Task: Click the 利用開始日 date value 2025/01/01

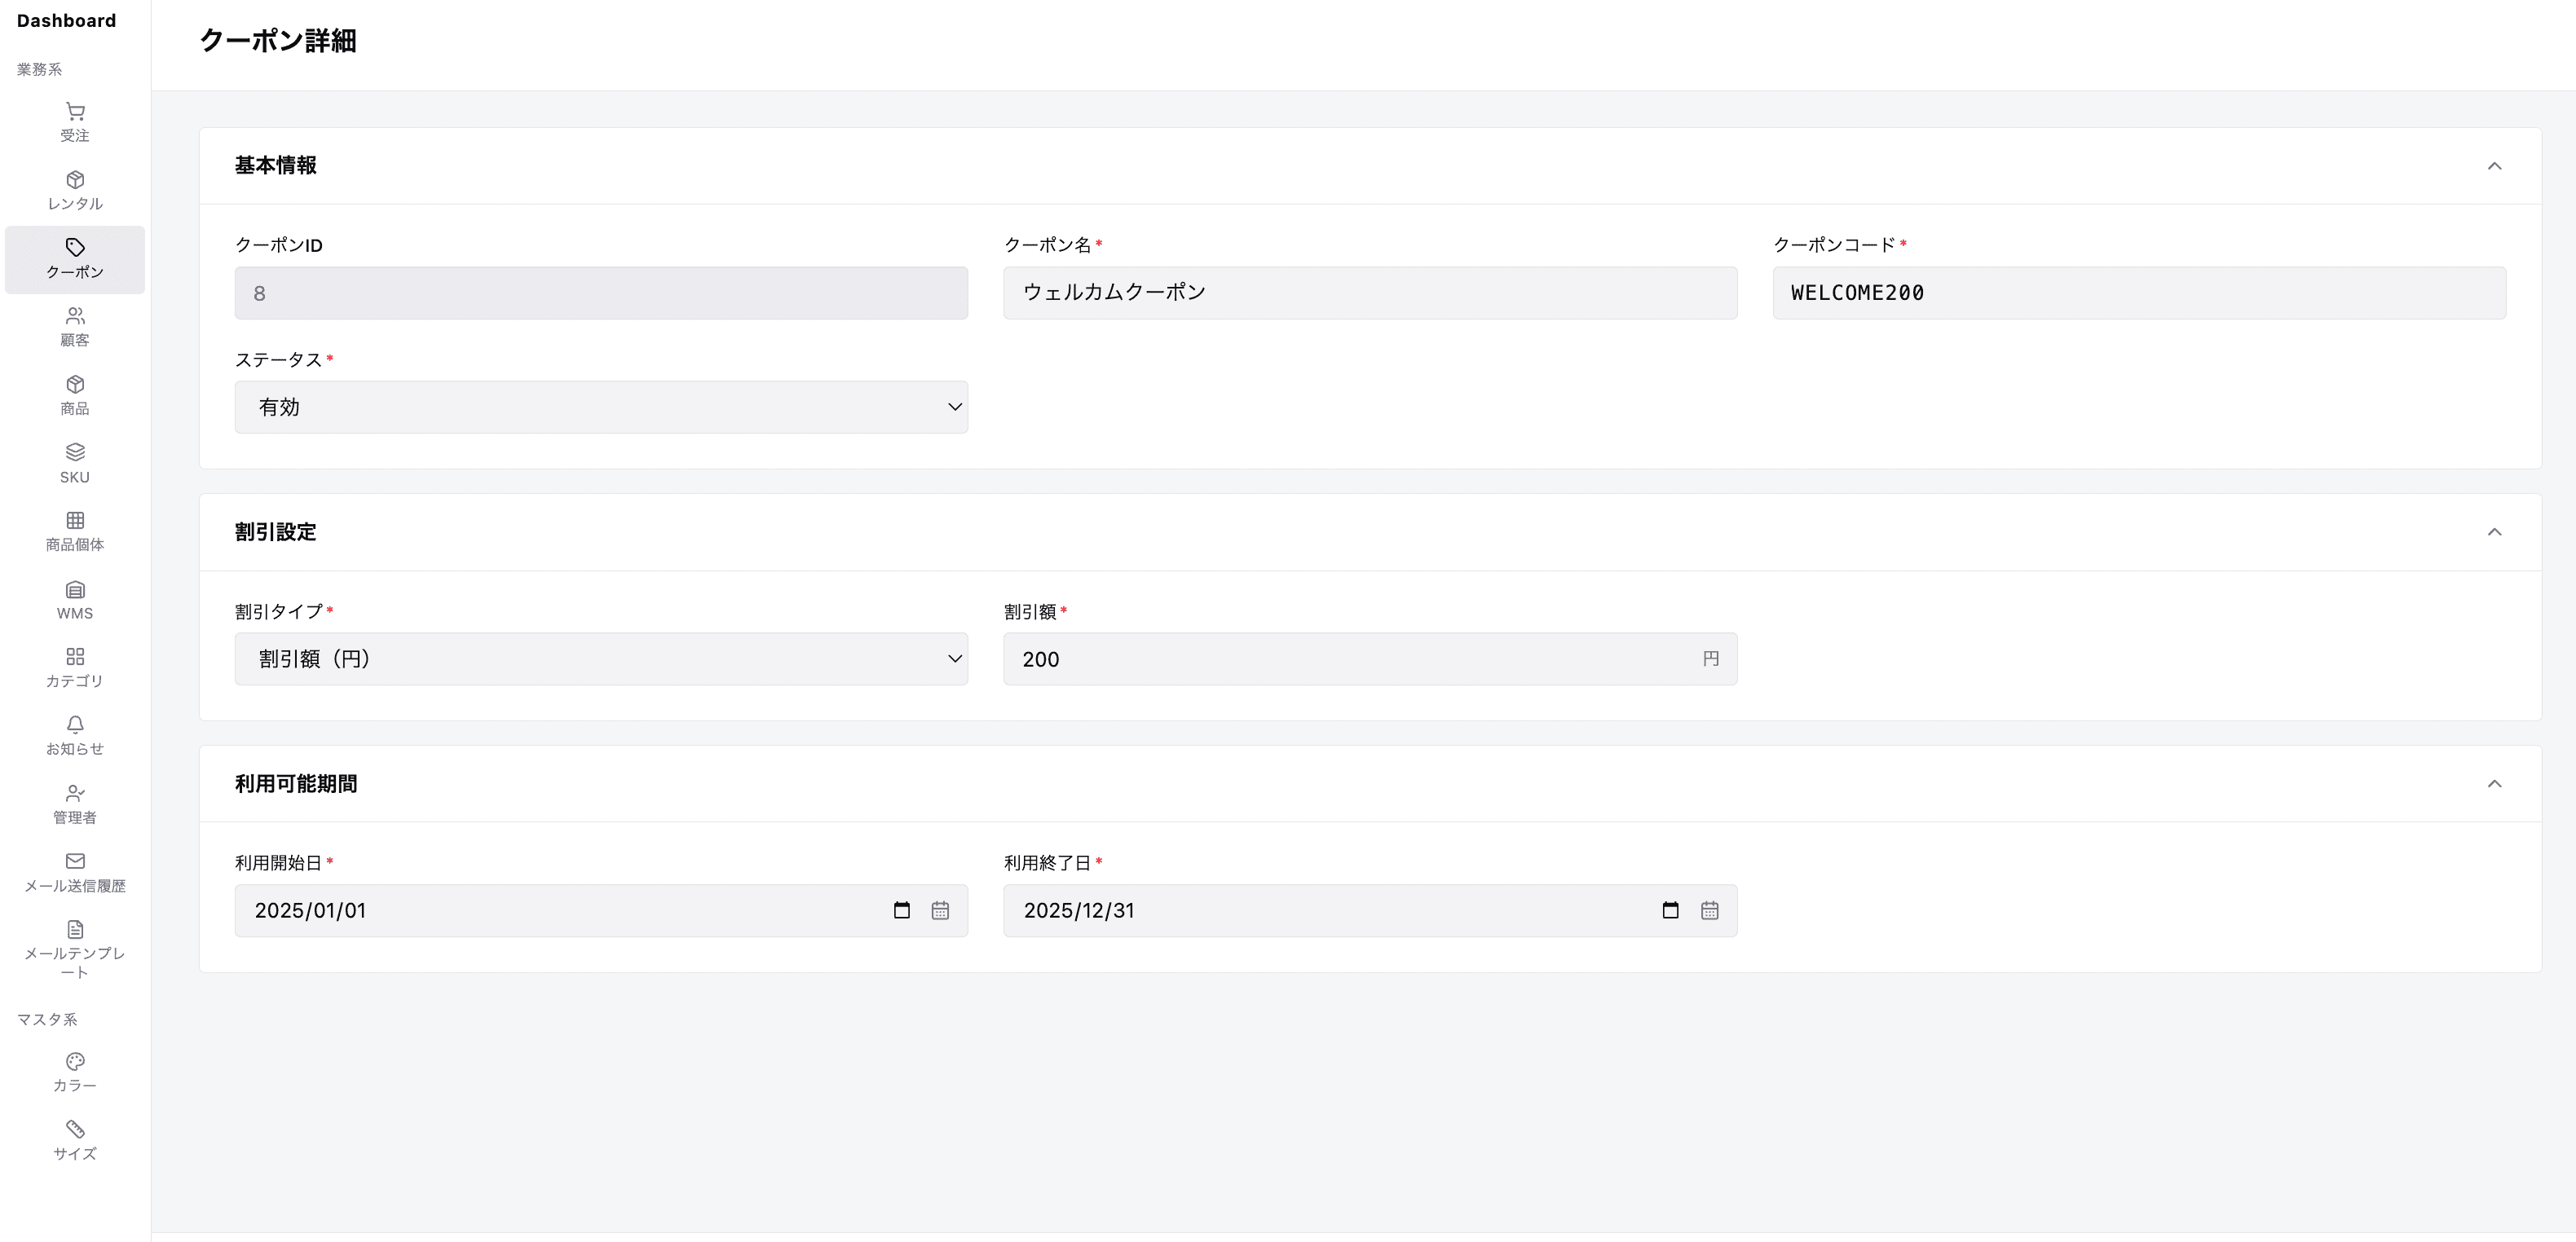Action: [310, 911]
